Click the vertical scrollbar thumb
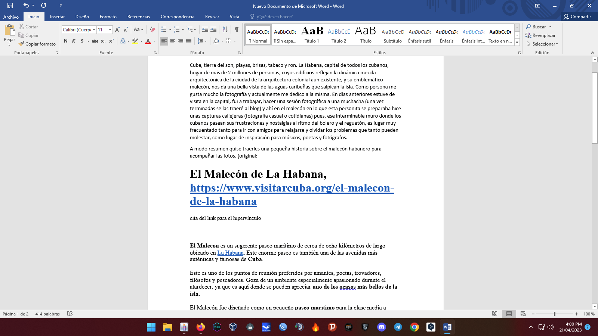 point(595,108)
